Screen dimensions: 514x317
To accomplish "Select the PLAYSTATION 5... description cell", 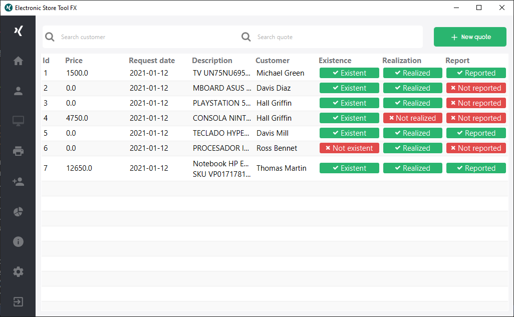I will pos(221,103).
